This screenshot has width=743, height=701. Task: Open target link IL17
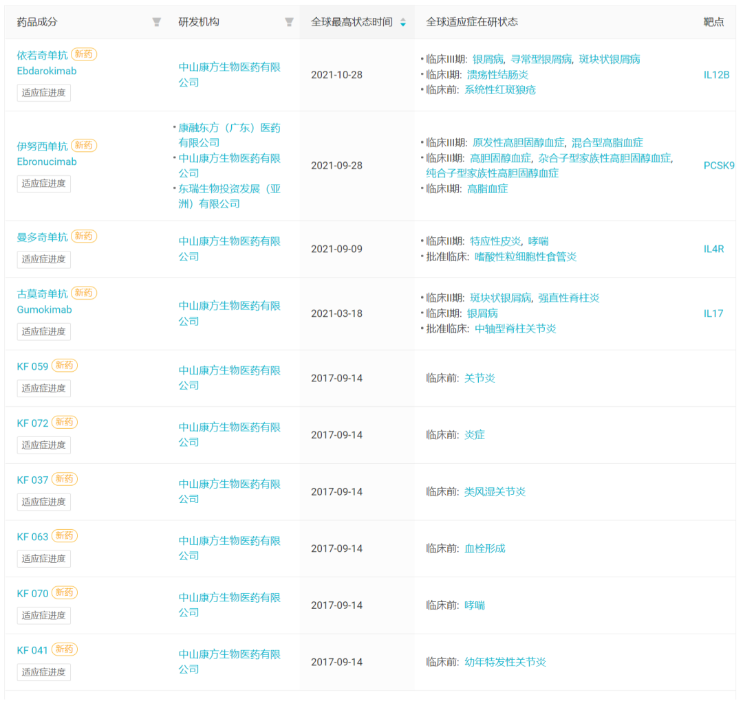click(713, 313)
